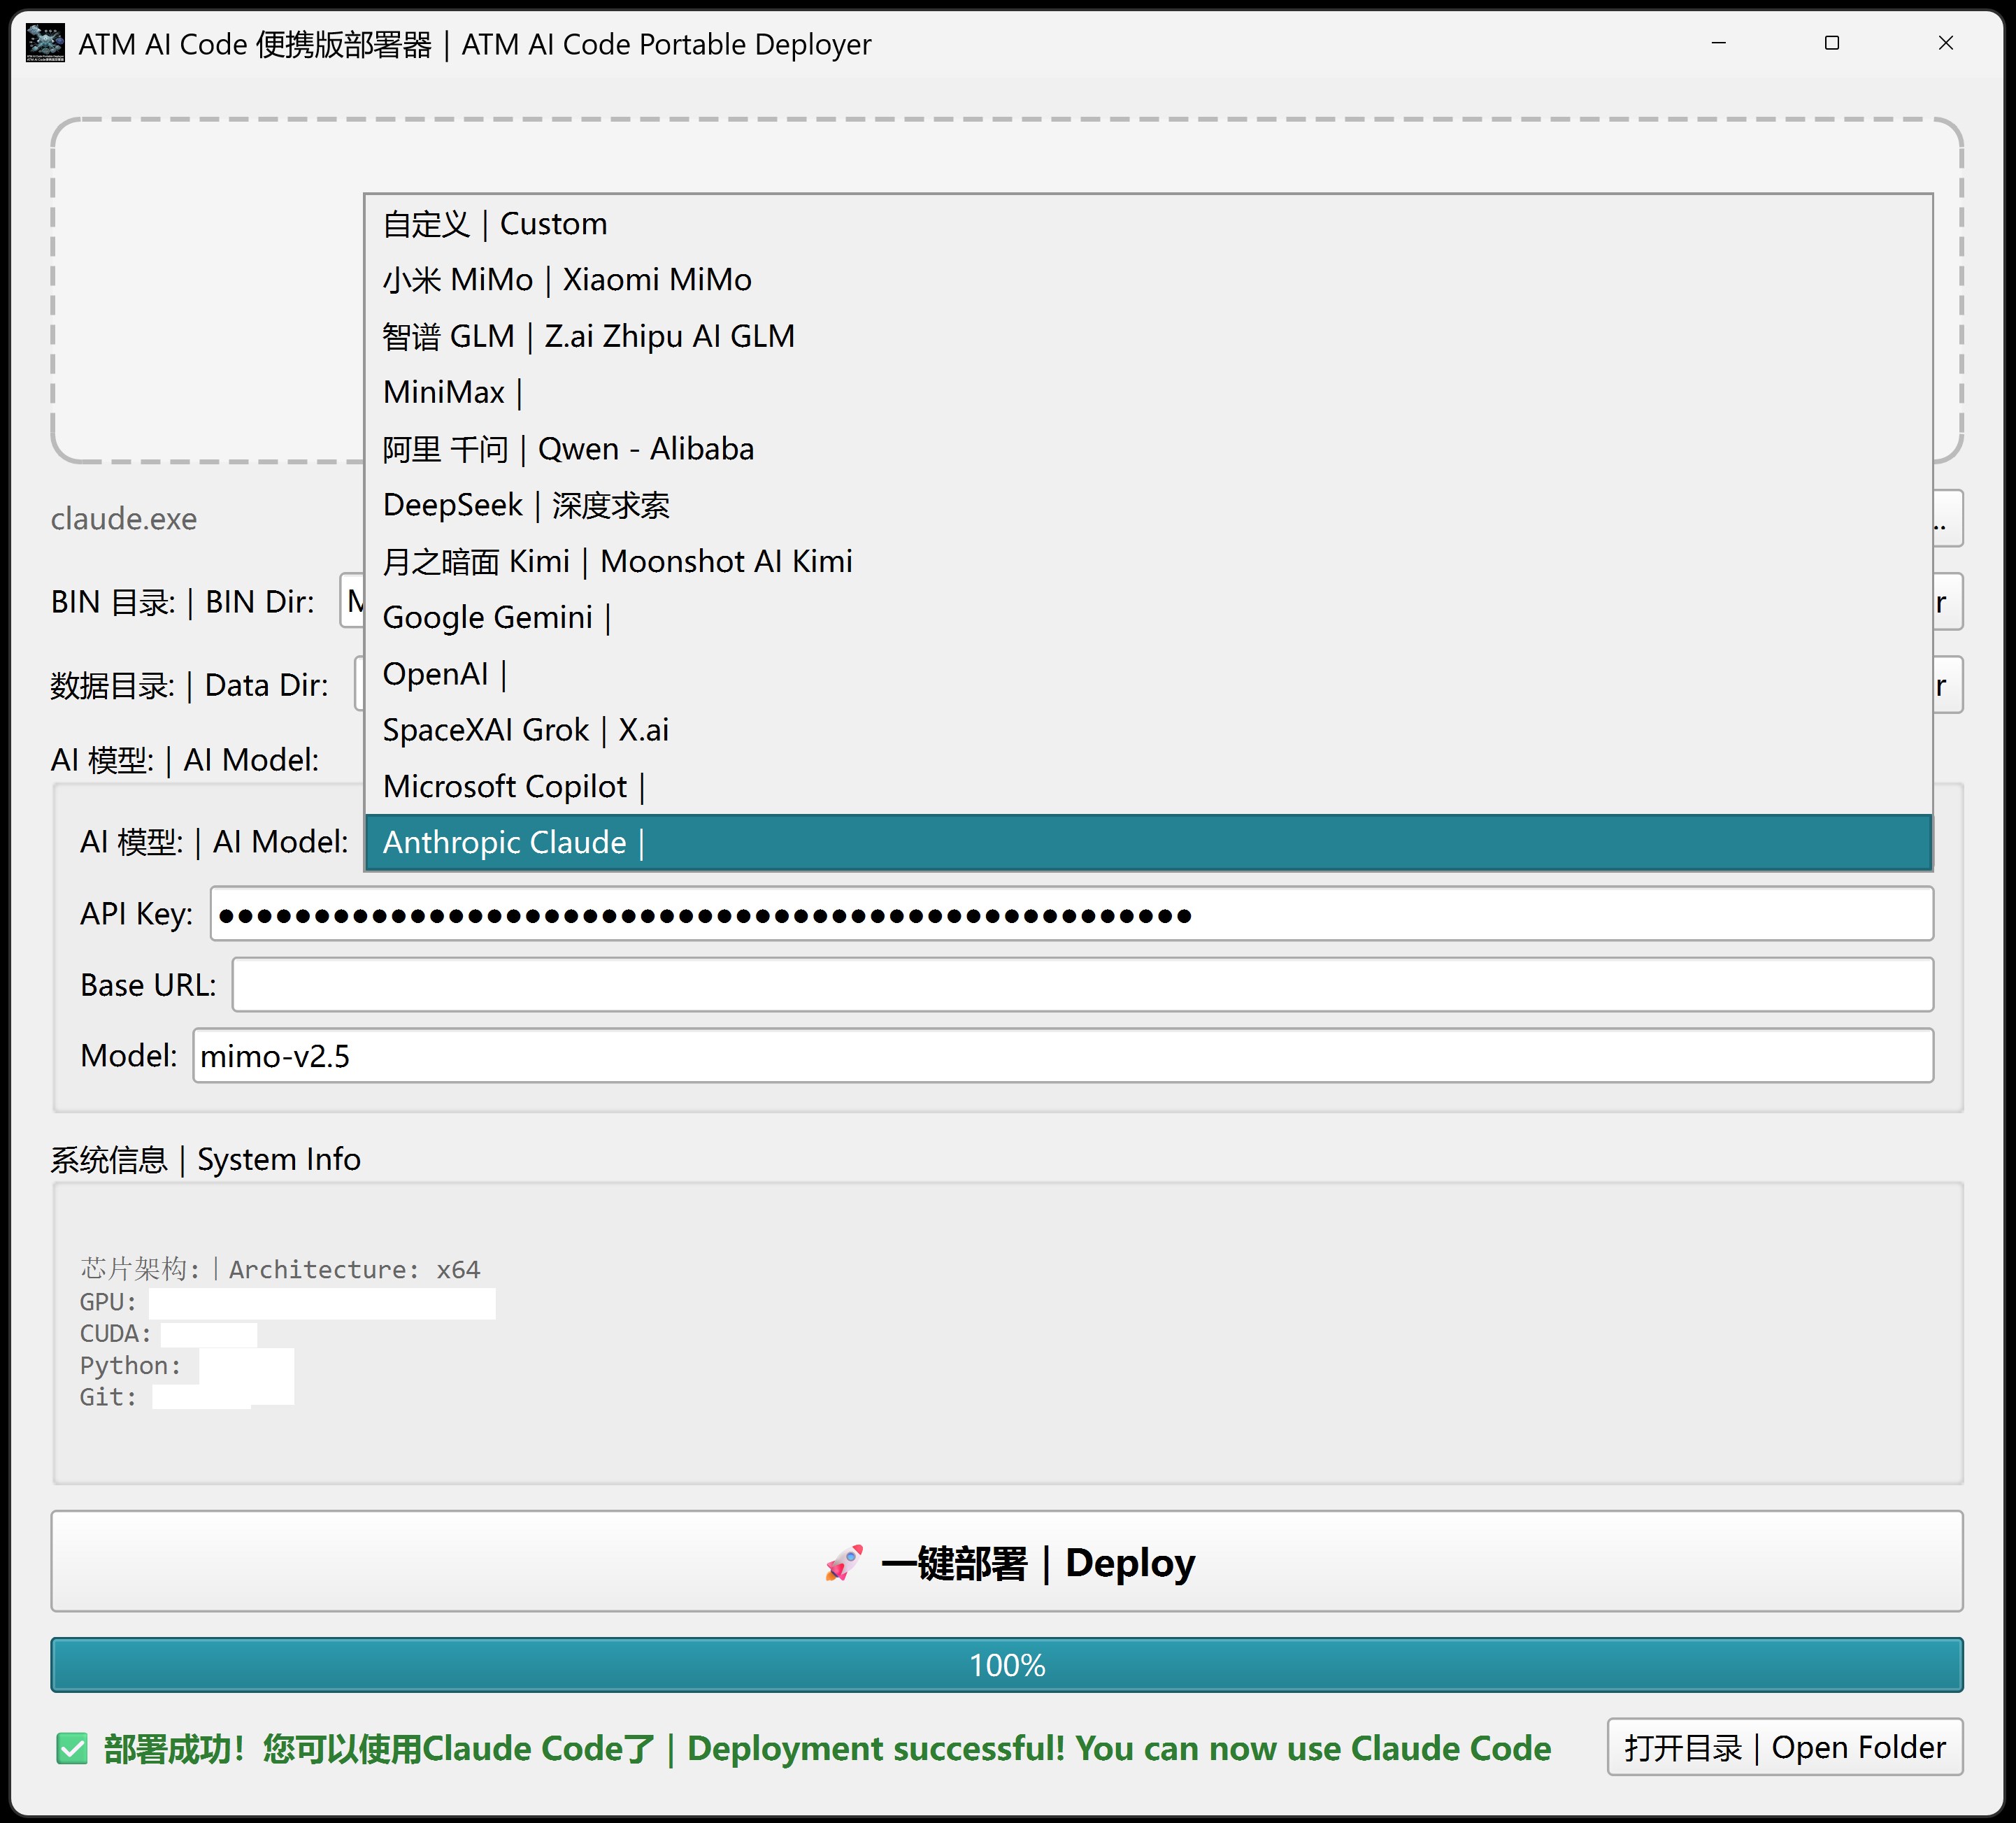Screen dimensions: 2016x1823
Task: Choose Google Gemini from the dropdown list
Action: click(x=1148, y=617)
